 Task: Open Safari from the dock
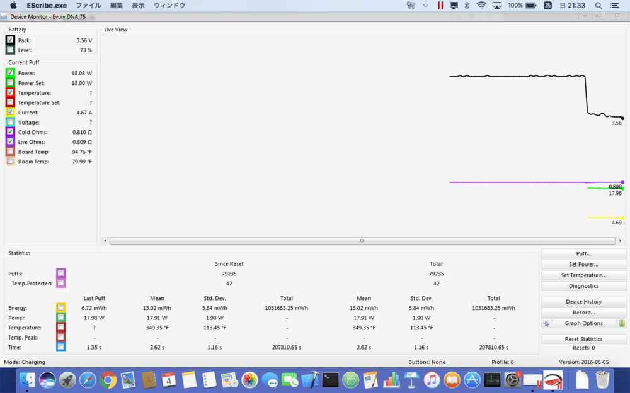88,379
